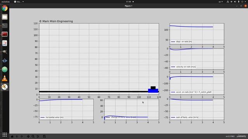Screen dimensions: 248x139
Task: Click the 'velocity on rails [m/s]' legend
Action: 183,67
